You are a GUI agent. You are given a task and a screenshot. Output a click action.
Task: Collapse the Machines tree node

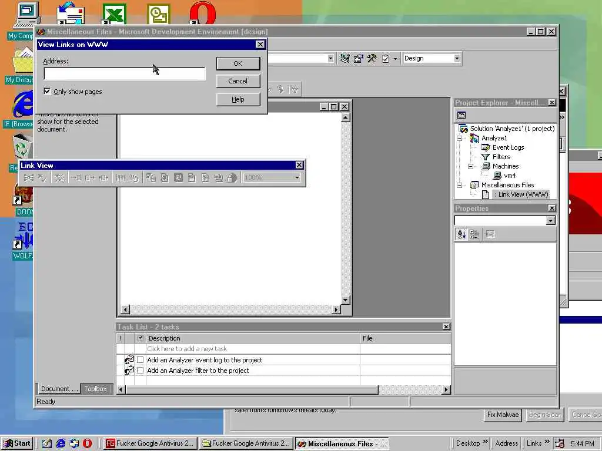[x=470, y=166]
